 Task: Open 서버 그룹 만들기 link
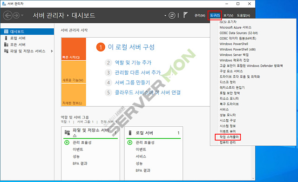tap(132, 83)
